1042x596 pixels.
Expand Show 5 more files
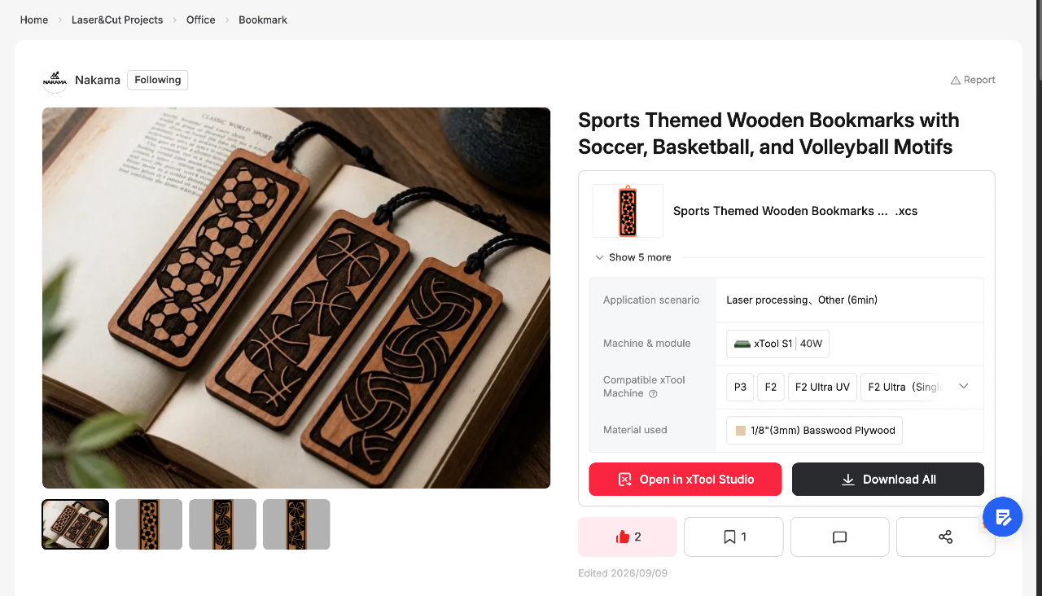pos(633,257)
